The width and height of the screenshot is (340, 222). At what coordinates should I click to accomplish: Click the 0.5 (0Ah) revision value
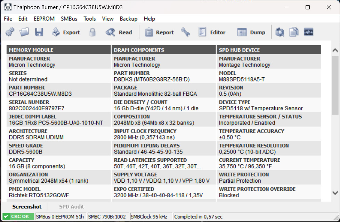(x=230, y=94)
